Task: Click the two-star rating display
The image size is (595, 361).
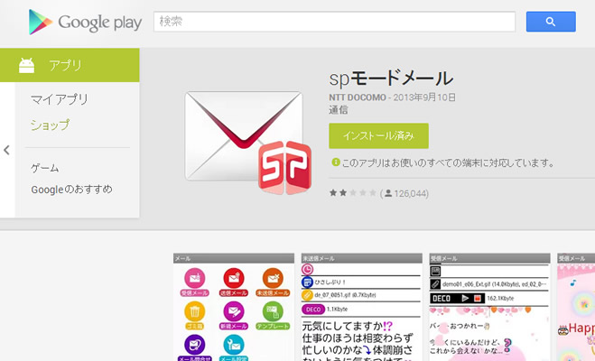Action: [353, 193]
